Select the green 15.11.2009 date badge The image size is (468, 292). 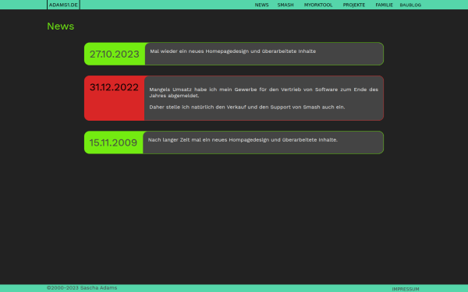point(113,142)
